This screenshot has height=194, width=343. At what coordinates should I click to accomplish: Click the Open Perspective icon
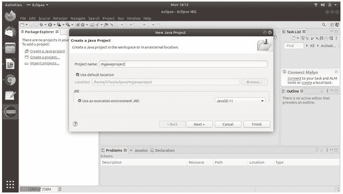click(x=332, y=25)
